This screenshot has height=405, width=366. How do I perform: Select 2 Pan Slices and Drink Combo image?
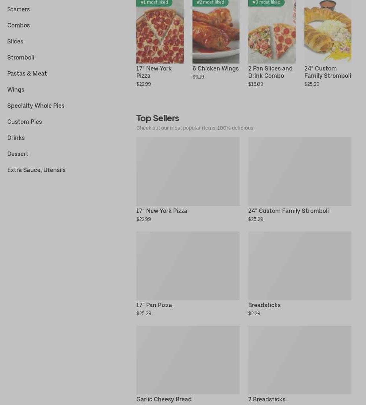click(x=272, y=32)
